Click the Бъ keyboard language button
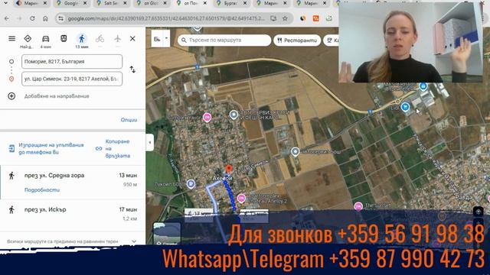 pos(157,39)
